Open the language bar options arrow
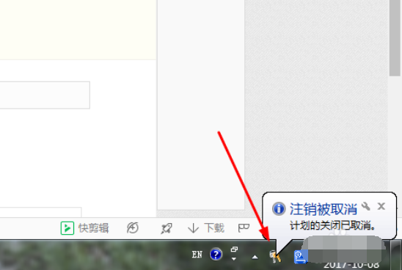 (234, 259)
